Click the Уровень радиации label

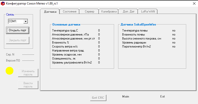pos(134,42)
